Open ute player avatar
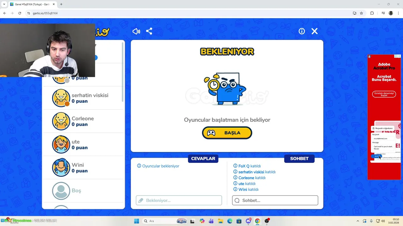Screen dimensions: 403x226 coord(61,144)
